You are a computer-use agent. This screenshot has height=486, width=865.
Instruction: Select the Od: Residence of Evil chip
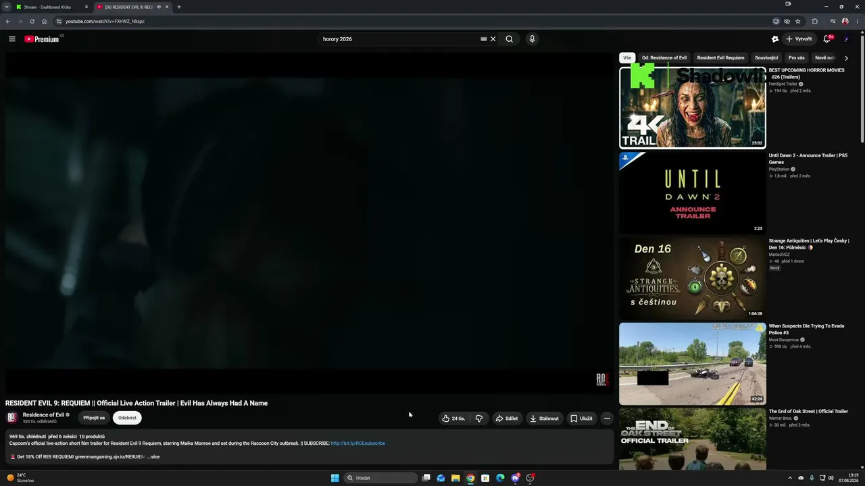click(x=664, y=58)
